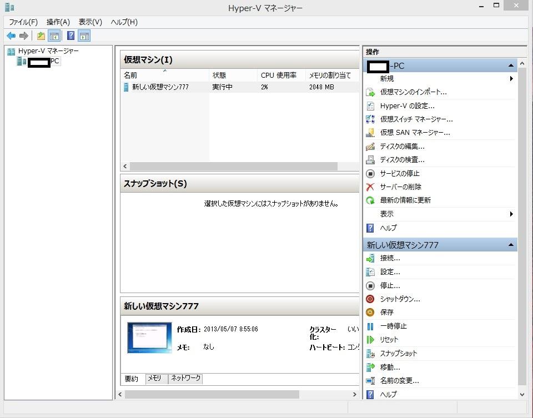Sort by メモリの割り当て column header
The width and height of the screenshot is (533, 418).
coord(332,75)
